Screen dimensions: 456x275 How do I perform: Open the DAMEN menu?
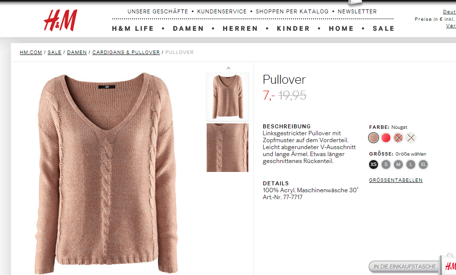click(x=188, y=28)
